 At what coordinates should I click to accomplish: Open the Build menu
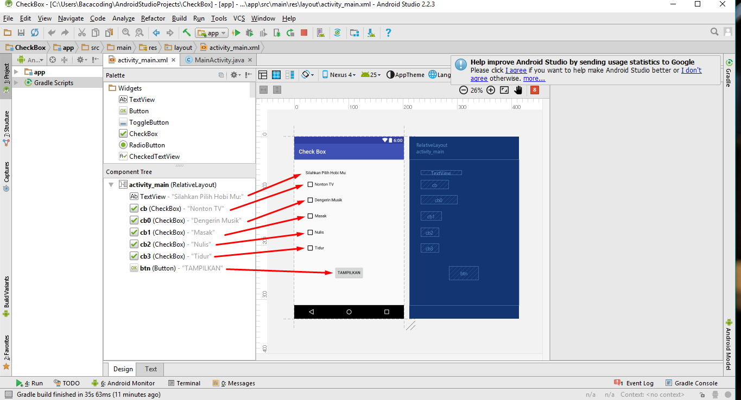(x=179, y=18)
